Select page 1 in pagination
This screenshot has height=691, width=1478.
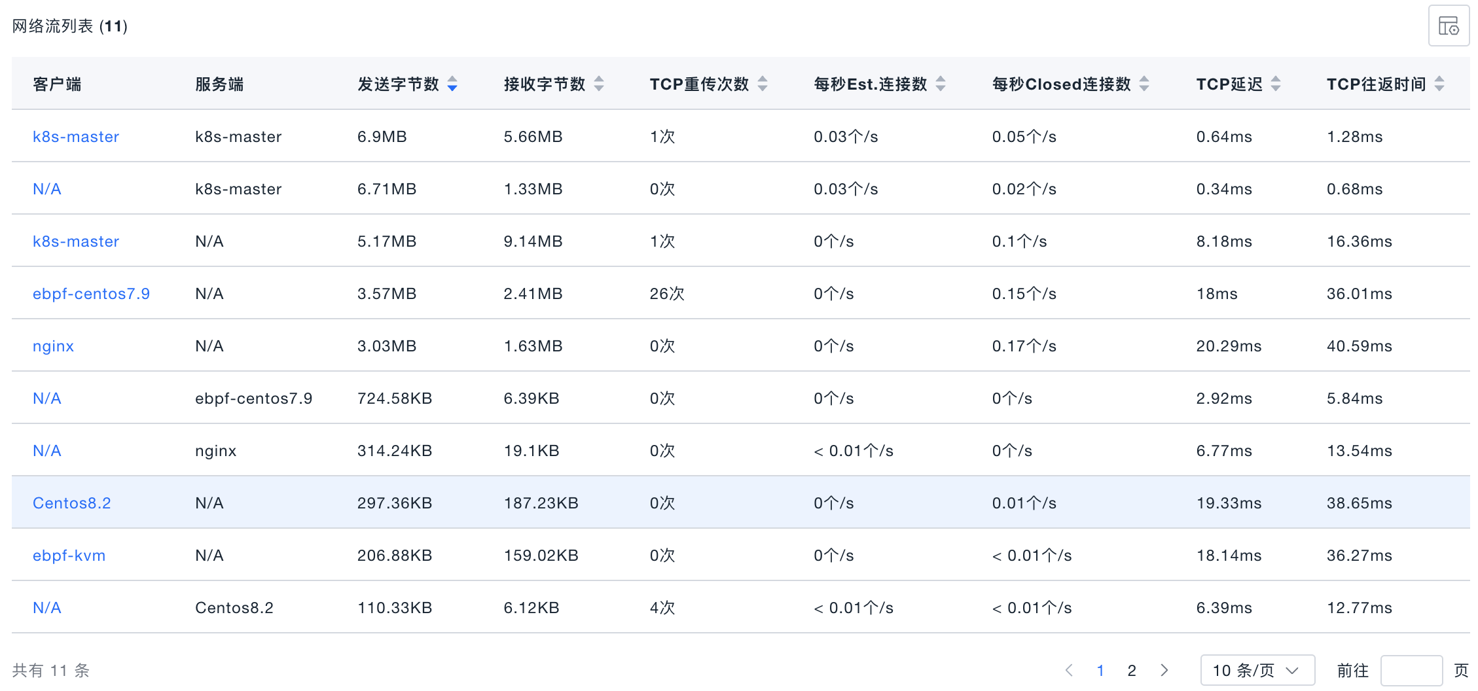coord(1100,670)
